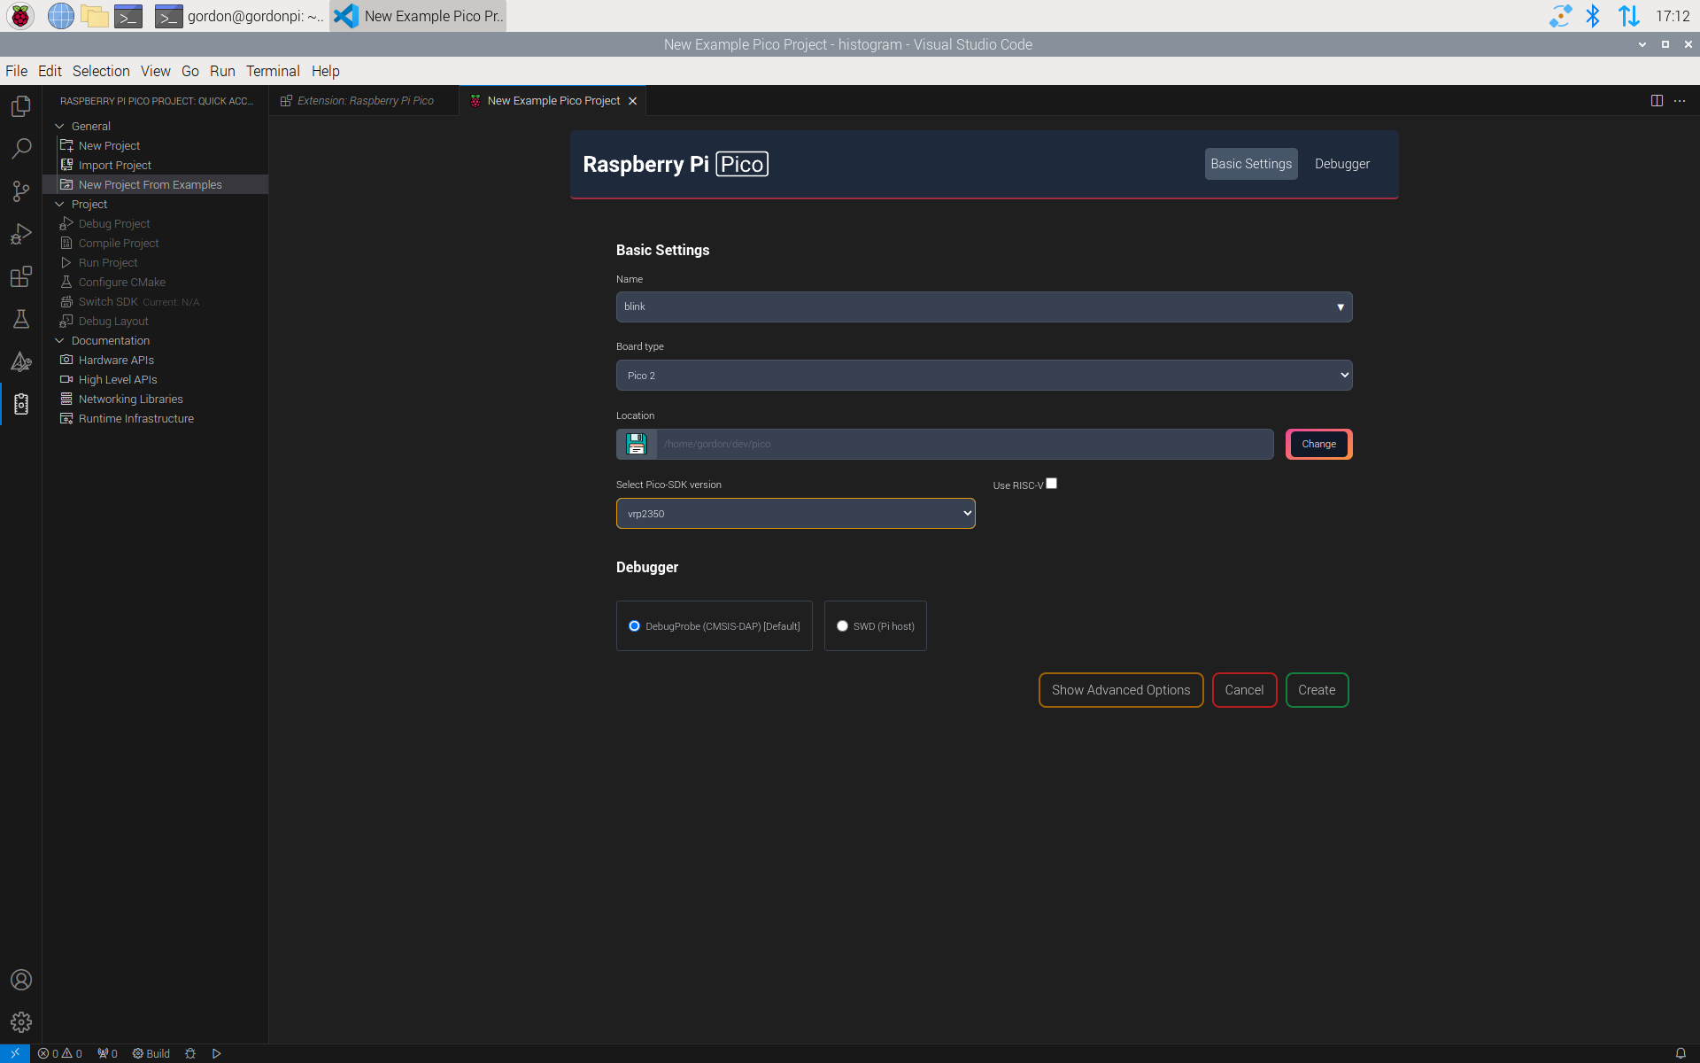Switch to the Debugger settings tab

(1341, 164)
